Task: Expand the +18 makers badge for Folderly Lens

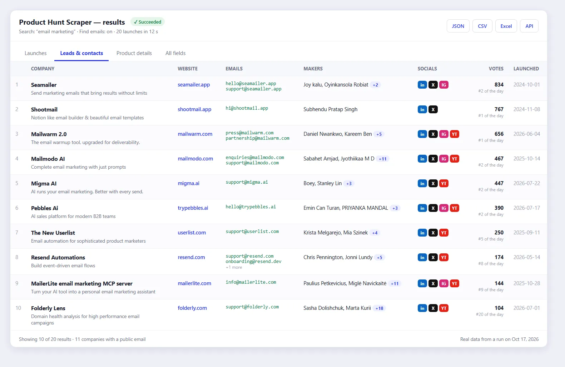Action: tap(379, 308)
